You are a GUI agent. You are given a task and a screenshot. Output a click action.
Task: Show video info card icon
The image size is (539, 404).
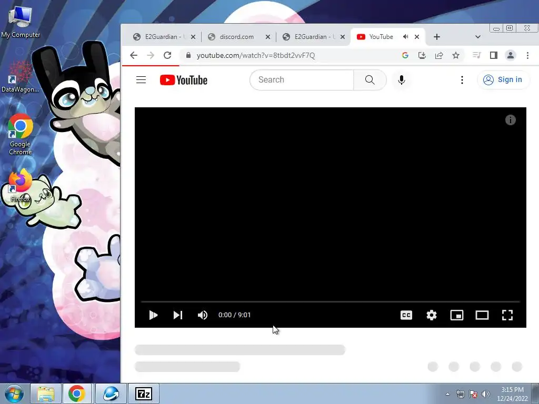511,120
